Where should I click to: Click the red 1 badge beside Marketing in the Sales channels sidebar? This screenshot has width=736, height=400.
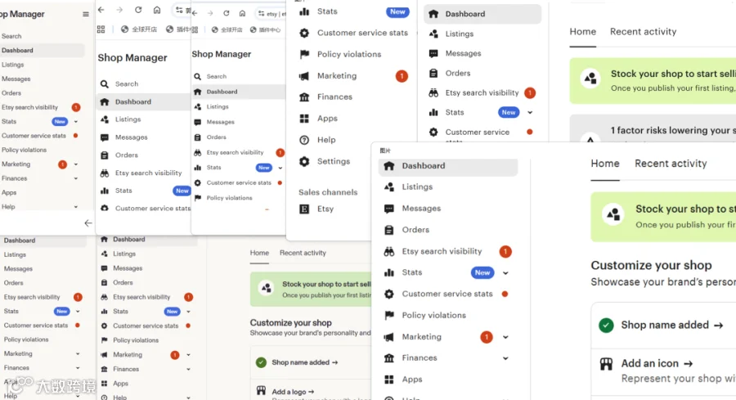click(x=402, y=75)
